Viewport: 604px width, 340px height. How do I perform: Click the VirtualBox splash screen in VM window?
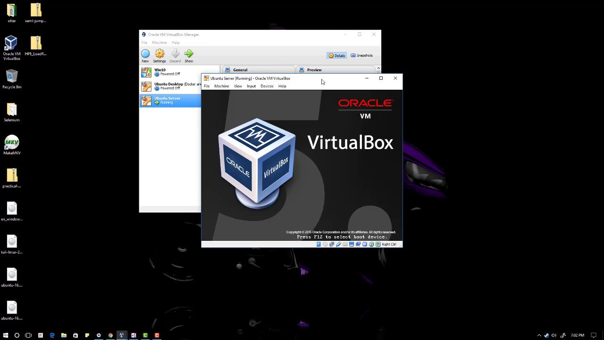(302, 165)
